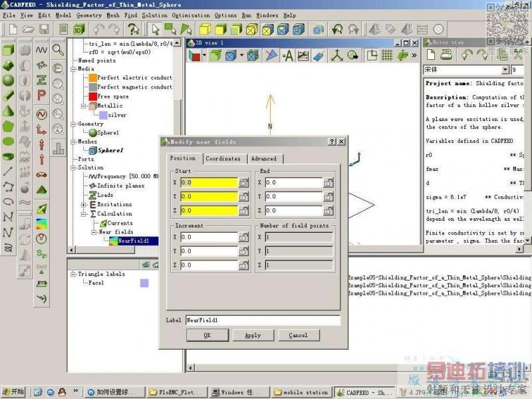Click the green Z load icon in palette

(x=41, y=80)
